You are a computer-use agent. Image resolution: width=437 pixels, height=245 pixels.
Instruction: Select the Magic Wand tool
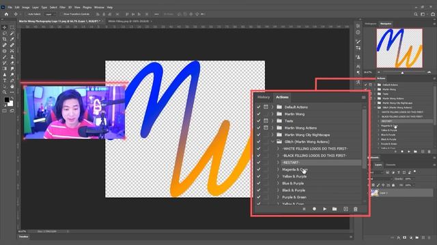click(x=12, y=33)
